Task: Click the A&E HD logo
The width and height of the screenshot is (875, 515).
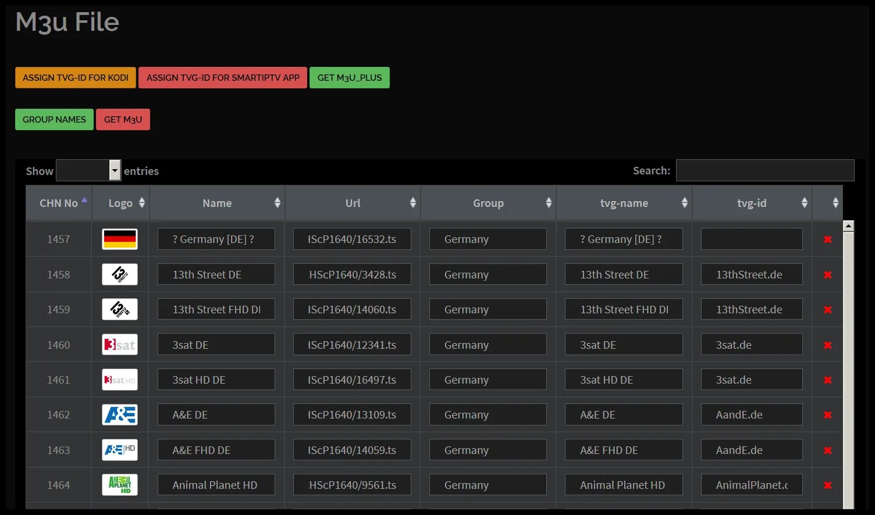Action: tap(120, 450)
